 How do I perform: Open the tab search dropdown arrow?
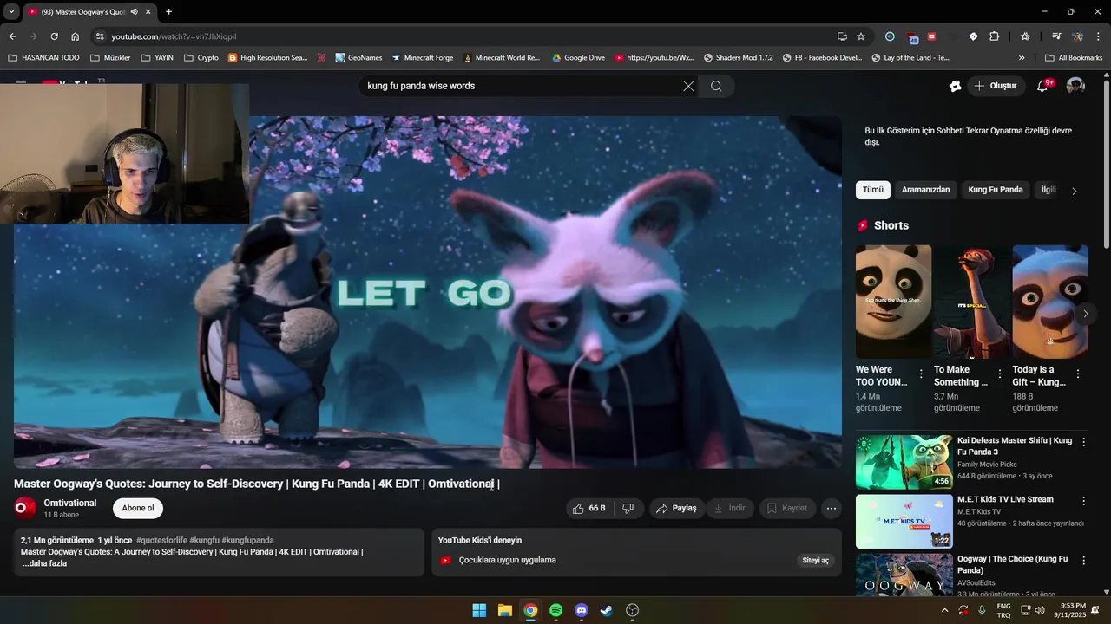coord(11,12)
